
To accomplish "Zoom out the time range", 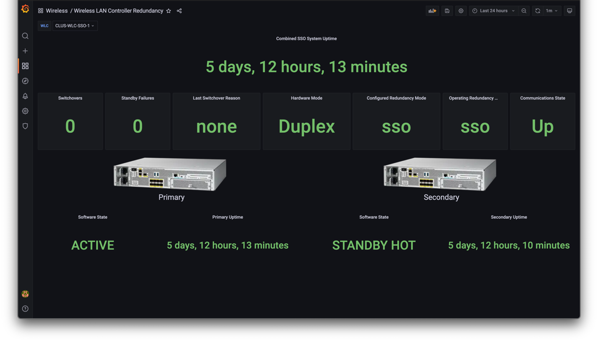I will pos(524,11).
